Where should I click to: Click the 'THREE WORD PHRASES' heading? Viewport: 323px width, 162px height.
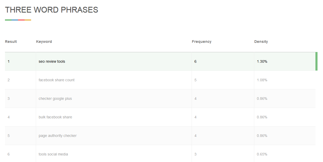tap(51, 10)
